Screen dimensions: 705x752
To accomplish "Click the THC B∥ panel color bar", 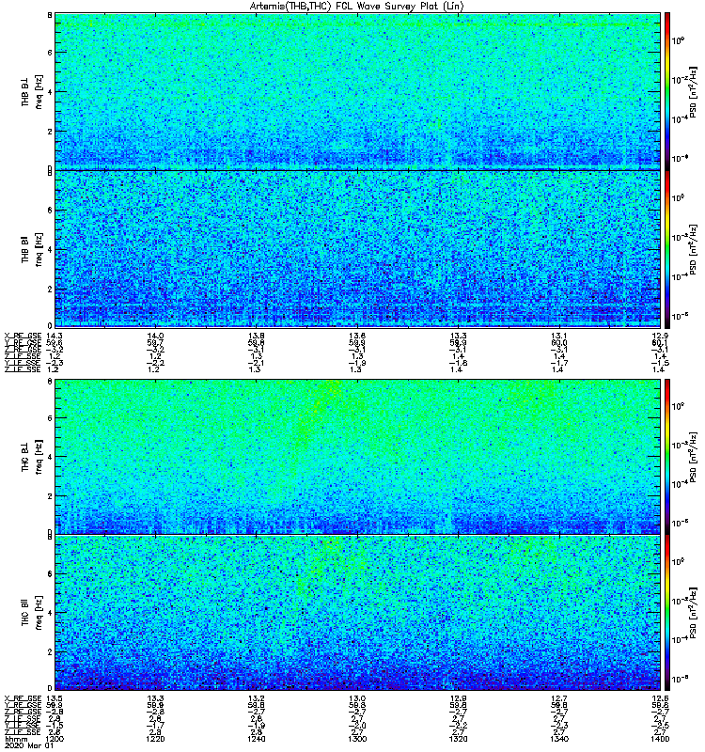I will (x=667, y=613).
